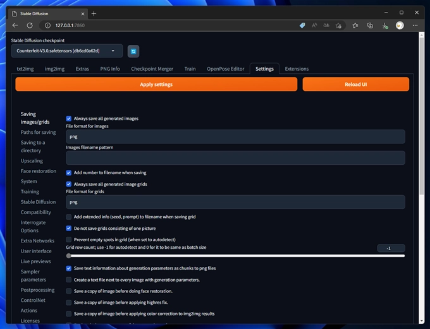The height and width of the screenshot is (329, 430).
Task: Click the File format for images field
Action: click(x=235, y=136)
